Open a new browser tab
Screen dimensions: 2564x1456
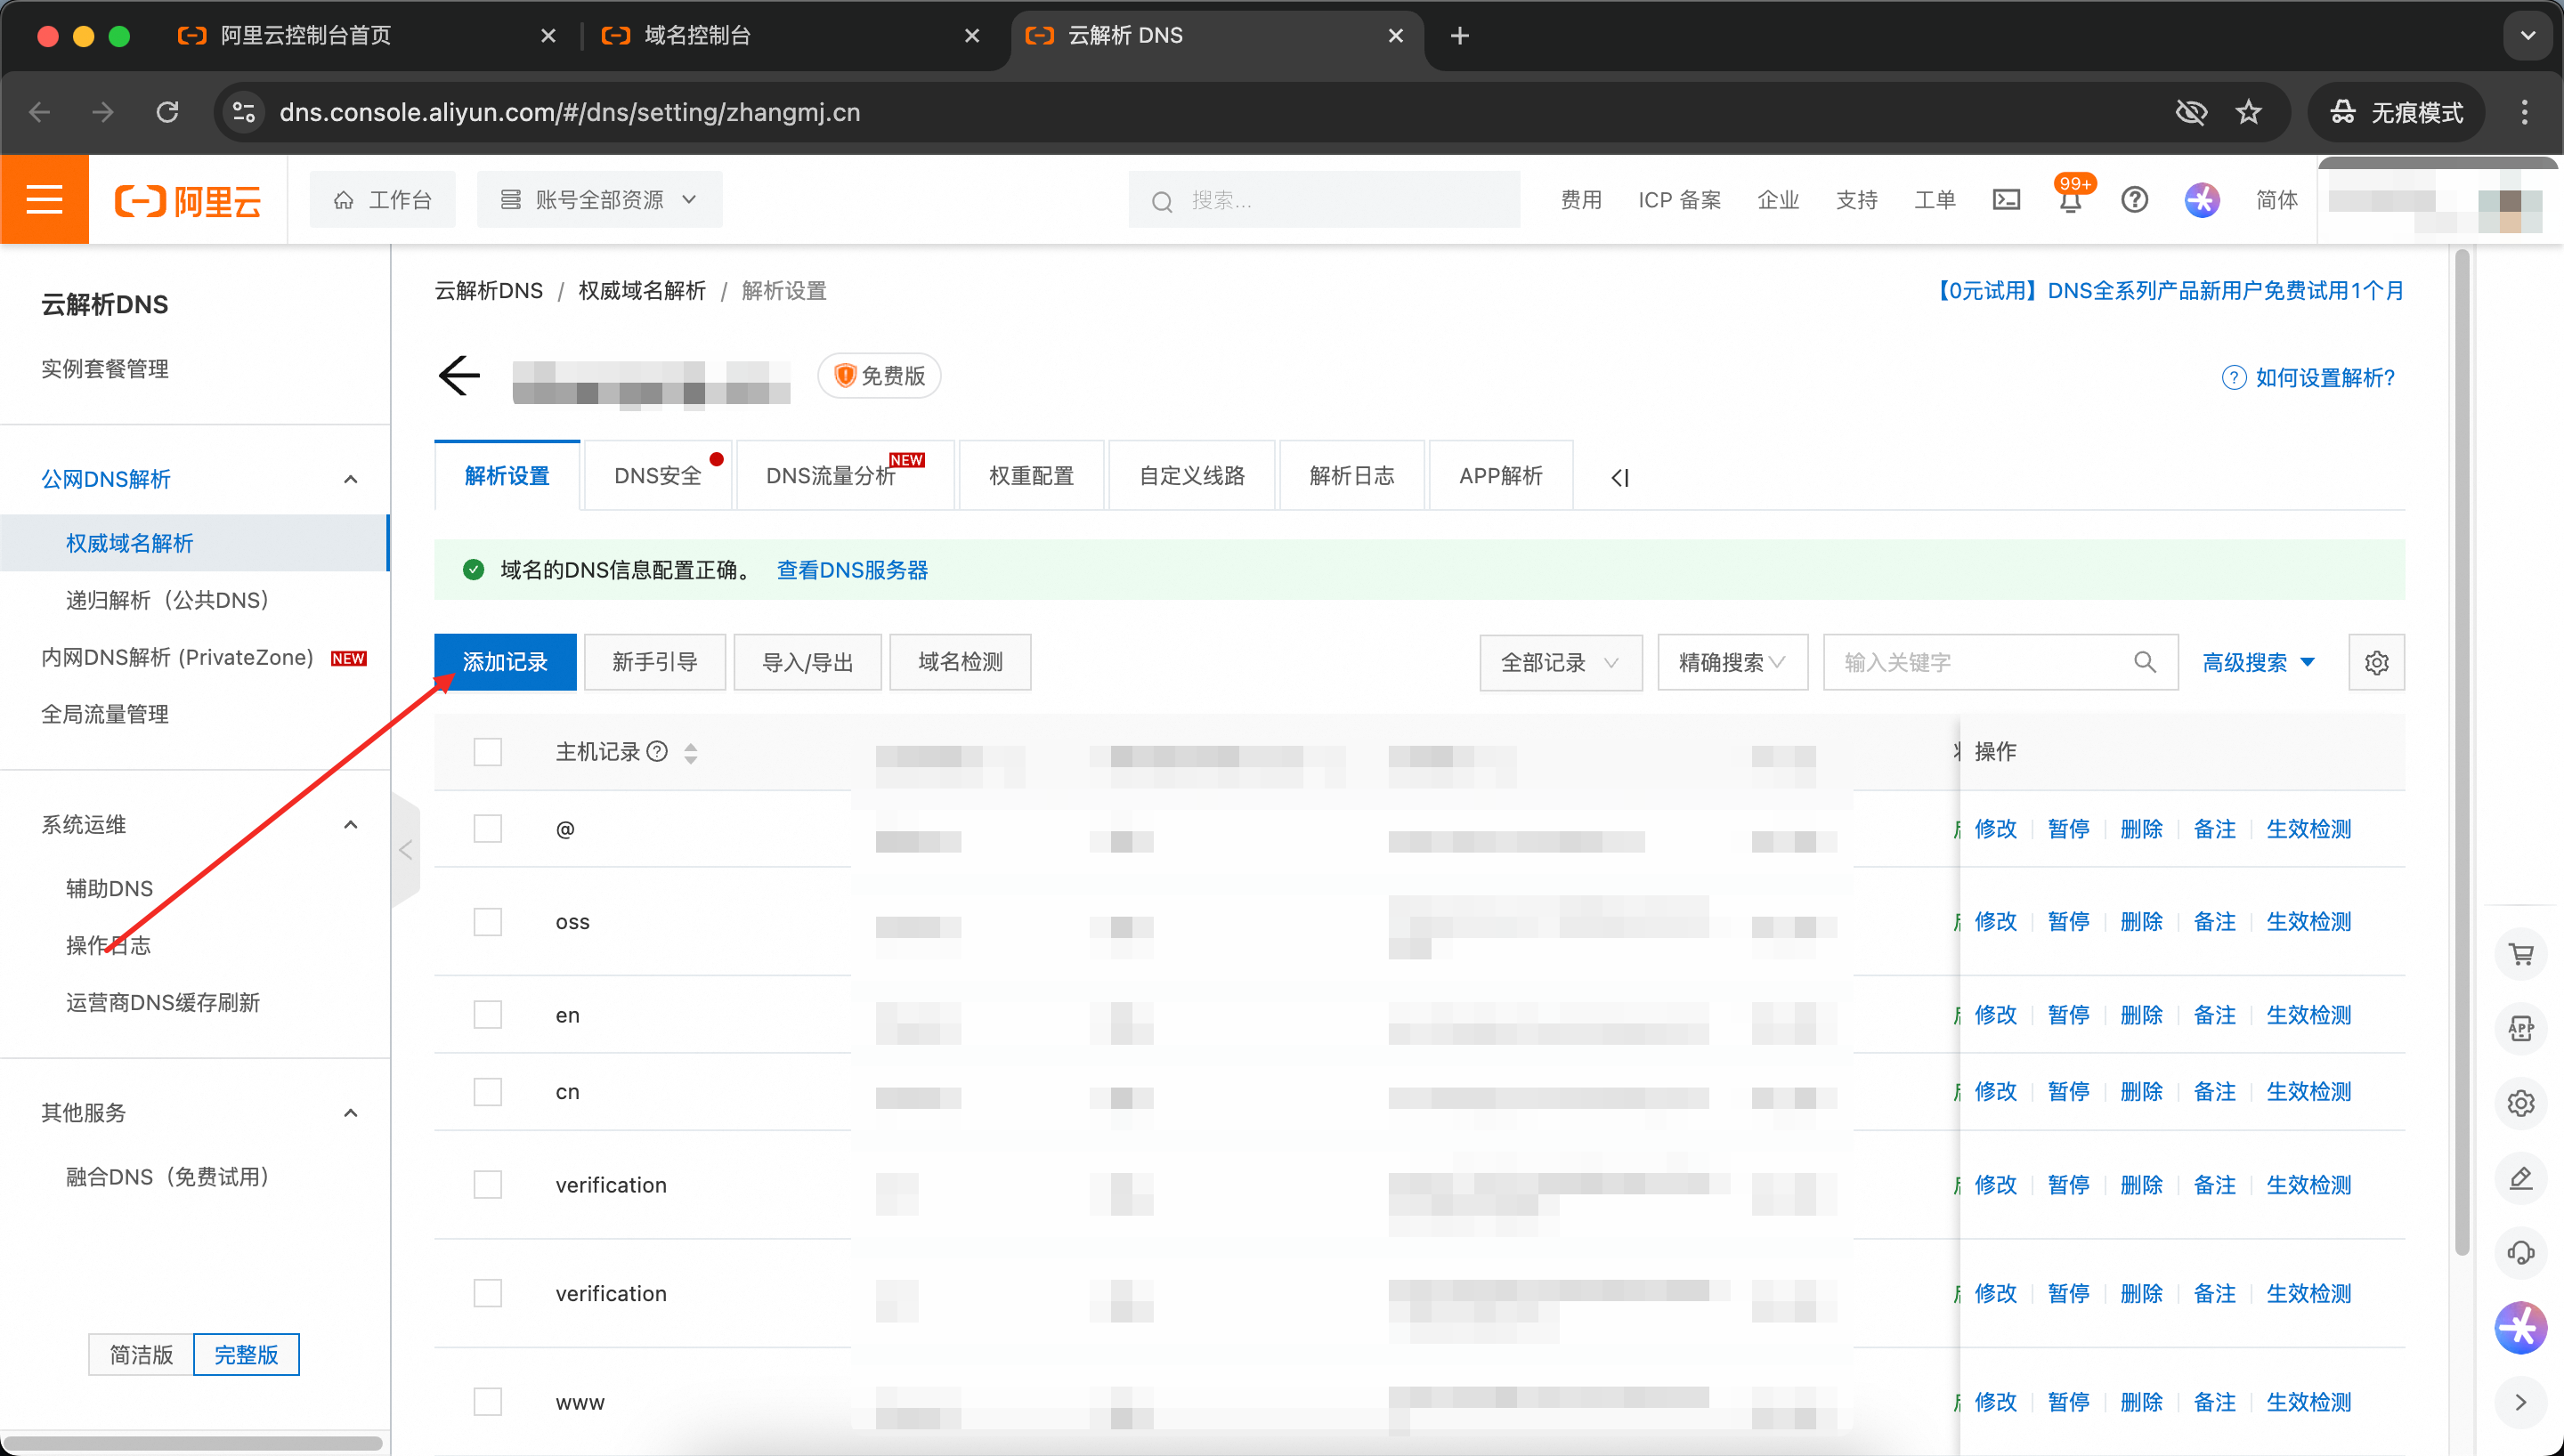click(x=1459, y=36)
